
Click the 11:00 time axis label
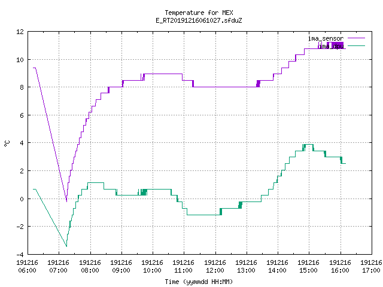[184, 270]
